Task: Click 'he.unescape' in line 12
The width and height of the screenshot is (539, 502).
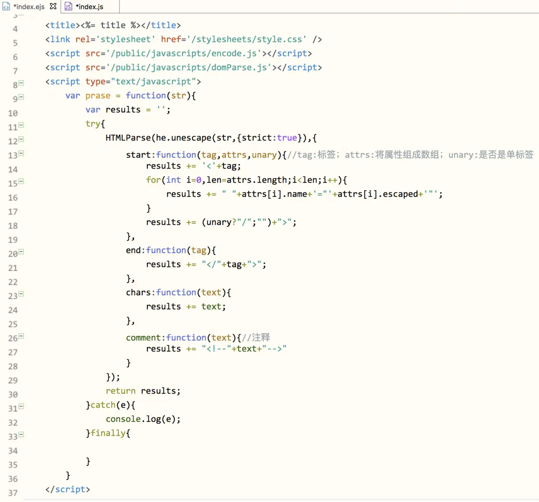Action: pyautogui.click(x=183, y=138)
